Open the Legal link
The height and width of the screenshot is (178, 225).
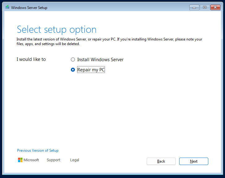[x=75, y=160]
